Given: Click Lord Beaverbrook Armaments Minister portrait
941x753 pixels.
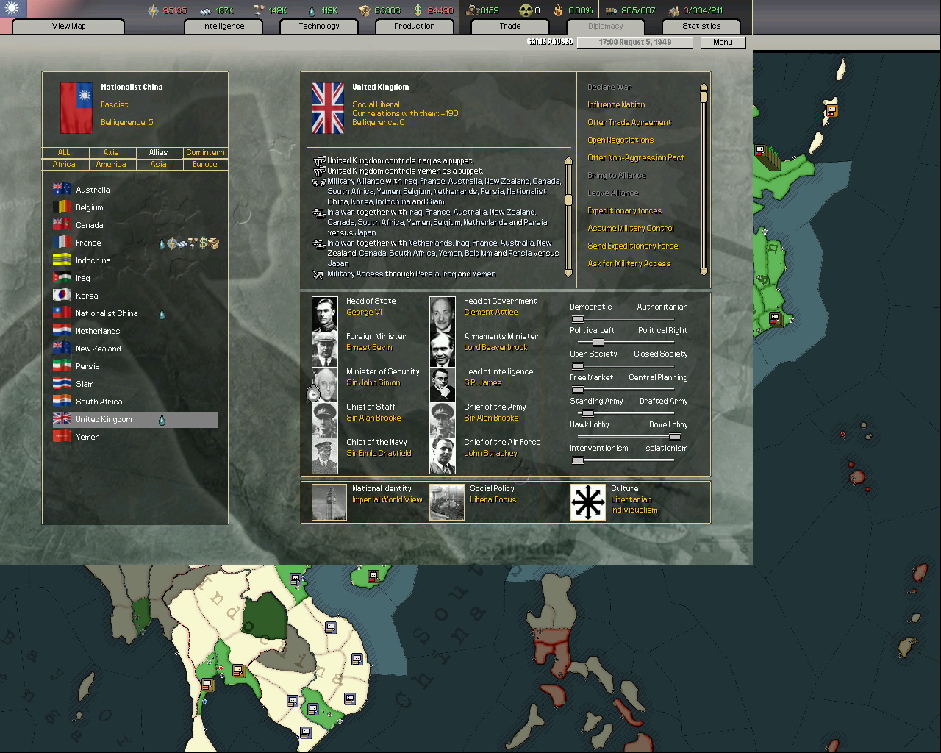Looking at the screenshot, I should [x=442, y=349].
